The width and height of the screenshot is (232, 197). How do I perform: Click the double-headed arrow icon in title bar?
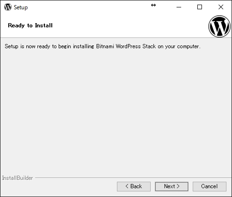(153, 5)
